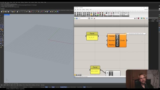Click the blue globe help icon in Rhino toolbar
The image size is (160, 90).
pyautogui.click(x=58, y=12)
